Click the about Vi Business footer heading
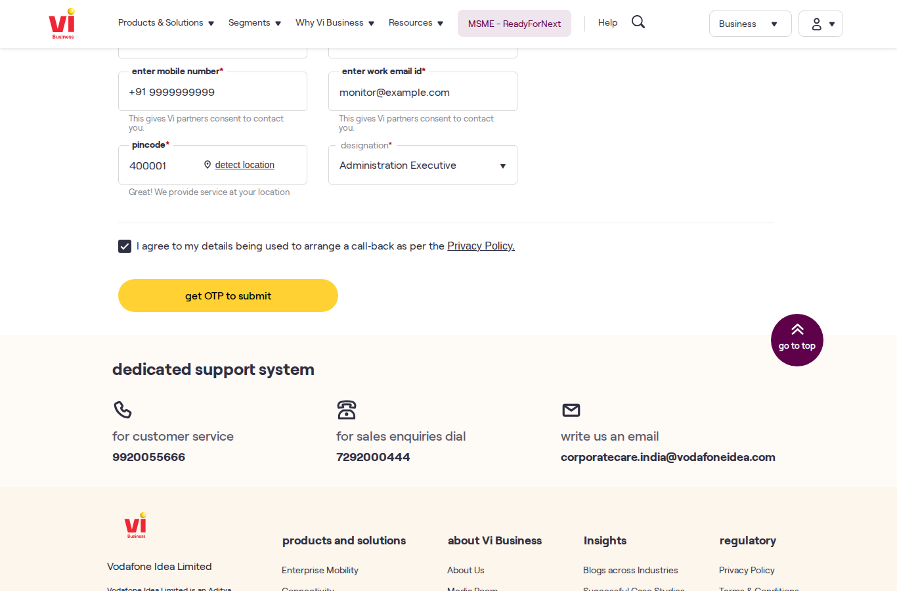Viewport: 897px width, 591px height. tap(494, 540)
